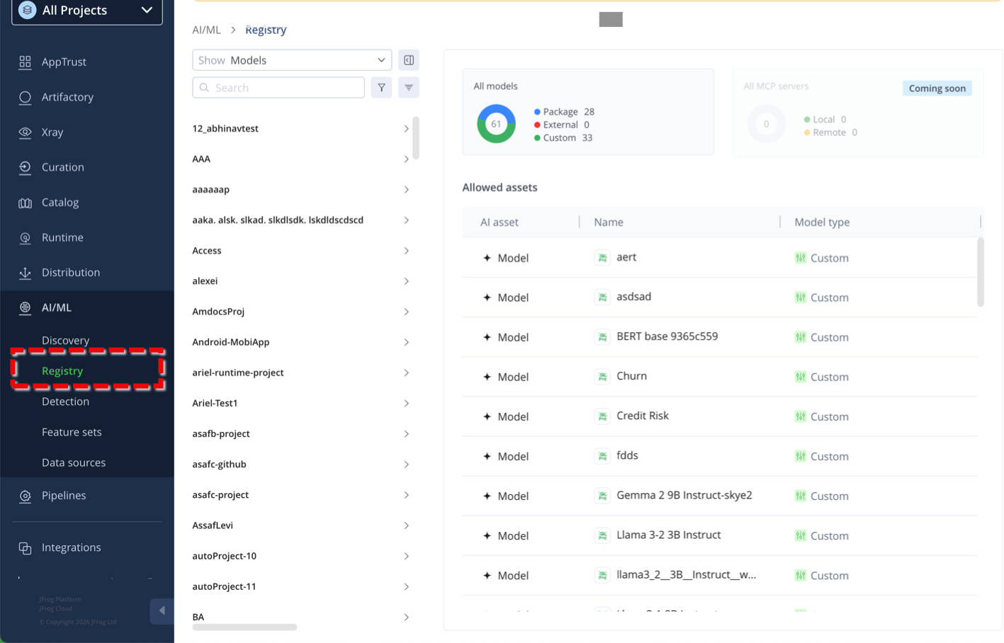
Task: Open Curation via its sidebar icon
Action: [25, 167]
